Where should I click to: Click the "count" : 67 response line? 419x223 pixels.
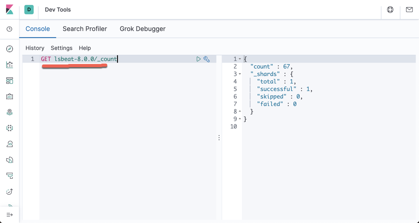(272, 67)
